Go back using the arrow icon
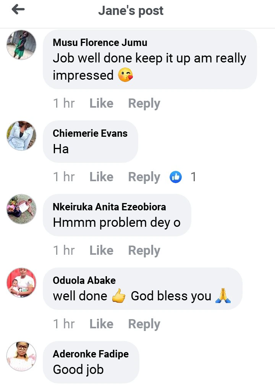This screenshot has height=385, width=275. [x=18, y=10]
